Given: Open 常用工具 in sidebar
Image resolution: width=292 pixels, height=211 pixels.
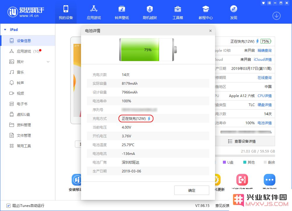Looking at the screenshot, I should point(28,146).
